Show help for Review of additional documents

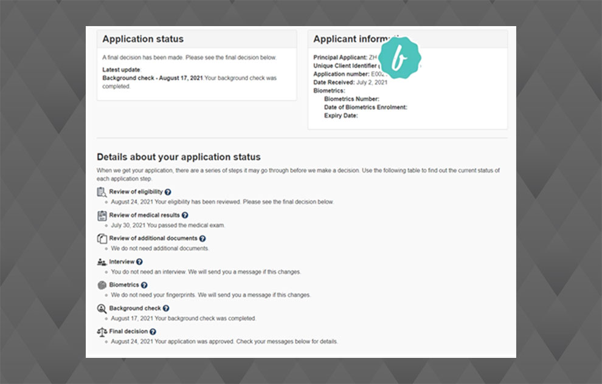click(x=202, y=239)
